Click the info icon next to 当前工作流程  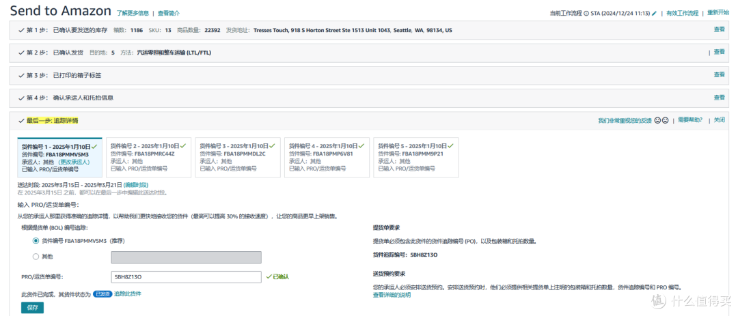pyautogui.click(x=586, y=13)
